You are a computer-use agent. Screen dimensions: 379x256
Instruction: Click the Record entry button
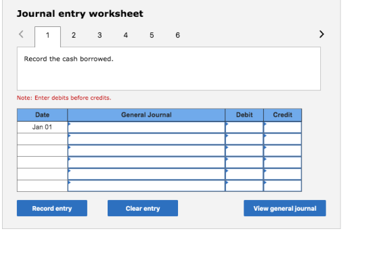click(x=52, y=208)
